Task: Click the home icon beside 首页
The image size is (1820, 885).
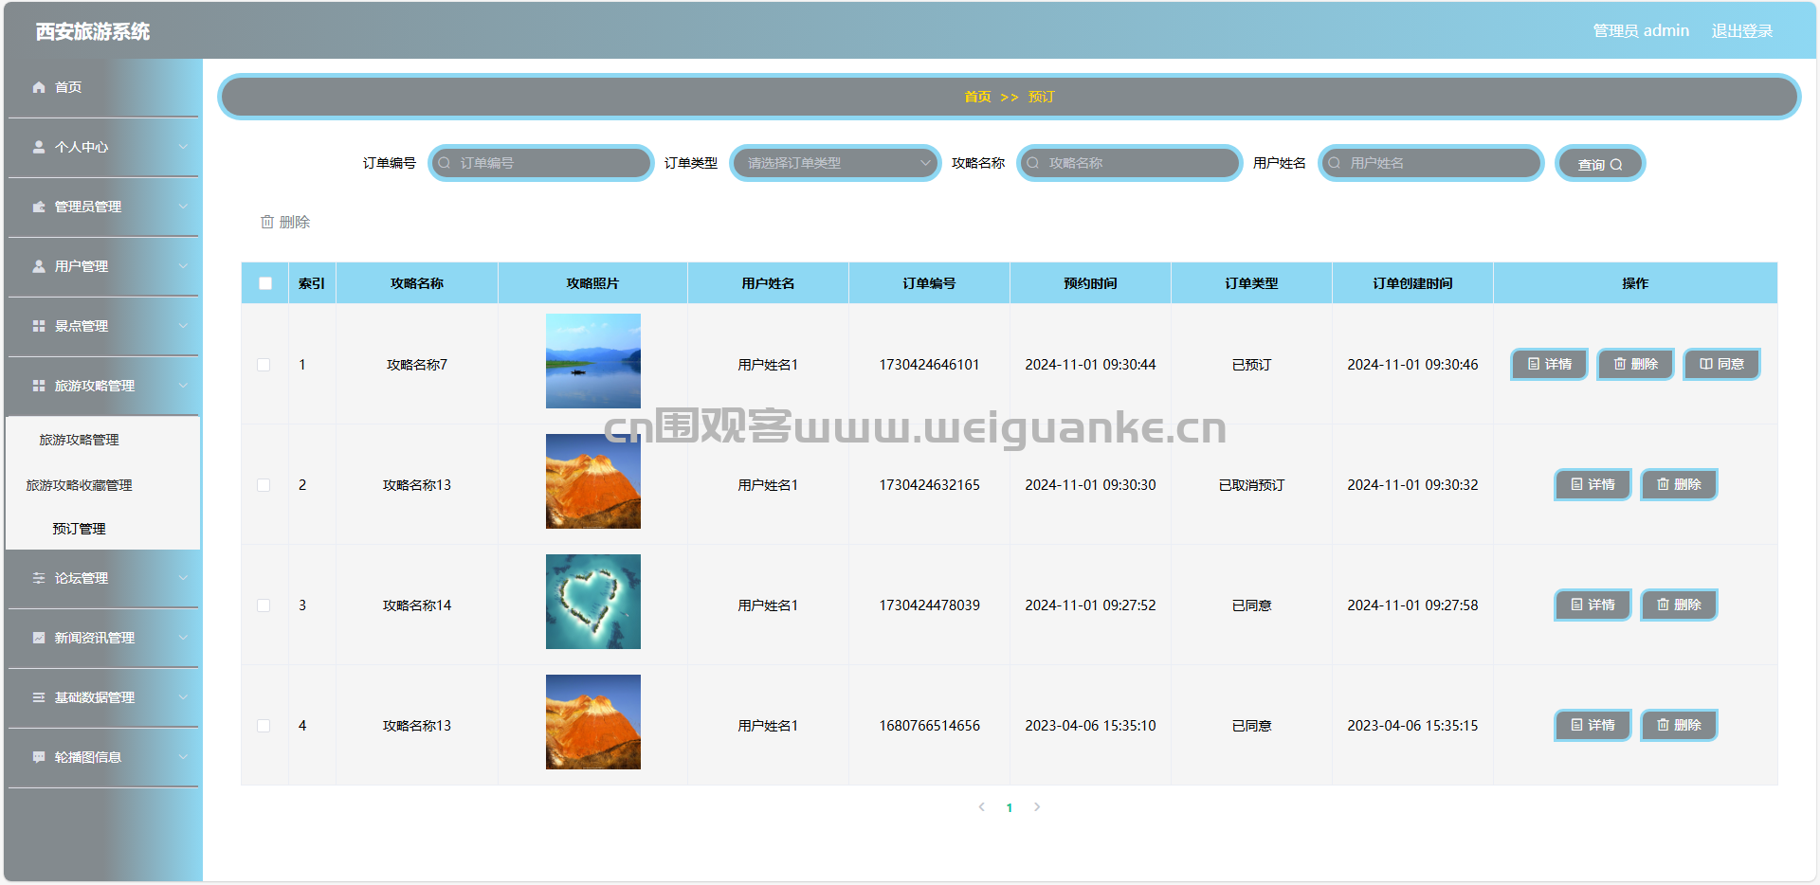Action: click(x=39, y=87)
